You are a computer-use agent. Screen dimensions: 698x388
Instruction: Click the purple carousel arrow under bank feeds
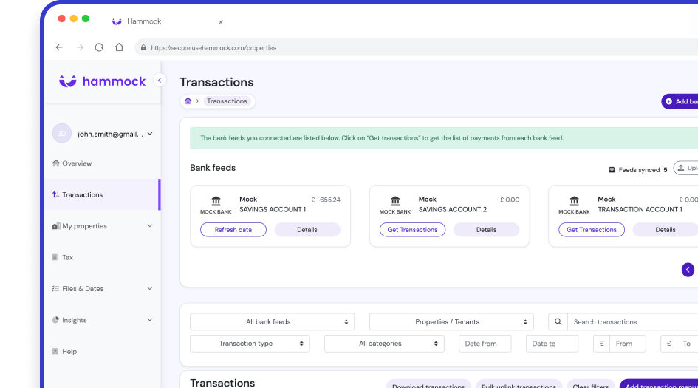point(688,270)
